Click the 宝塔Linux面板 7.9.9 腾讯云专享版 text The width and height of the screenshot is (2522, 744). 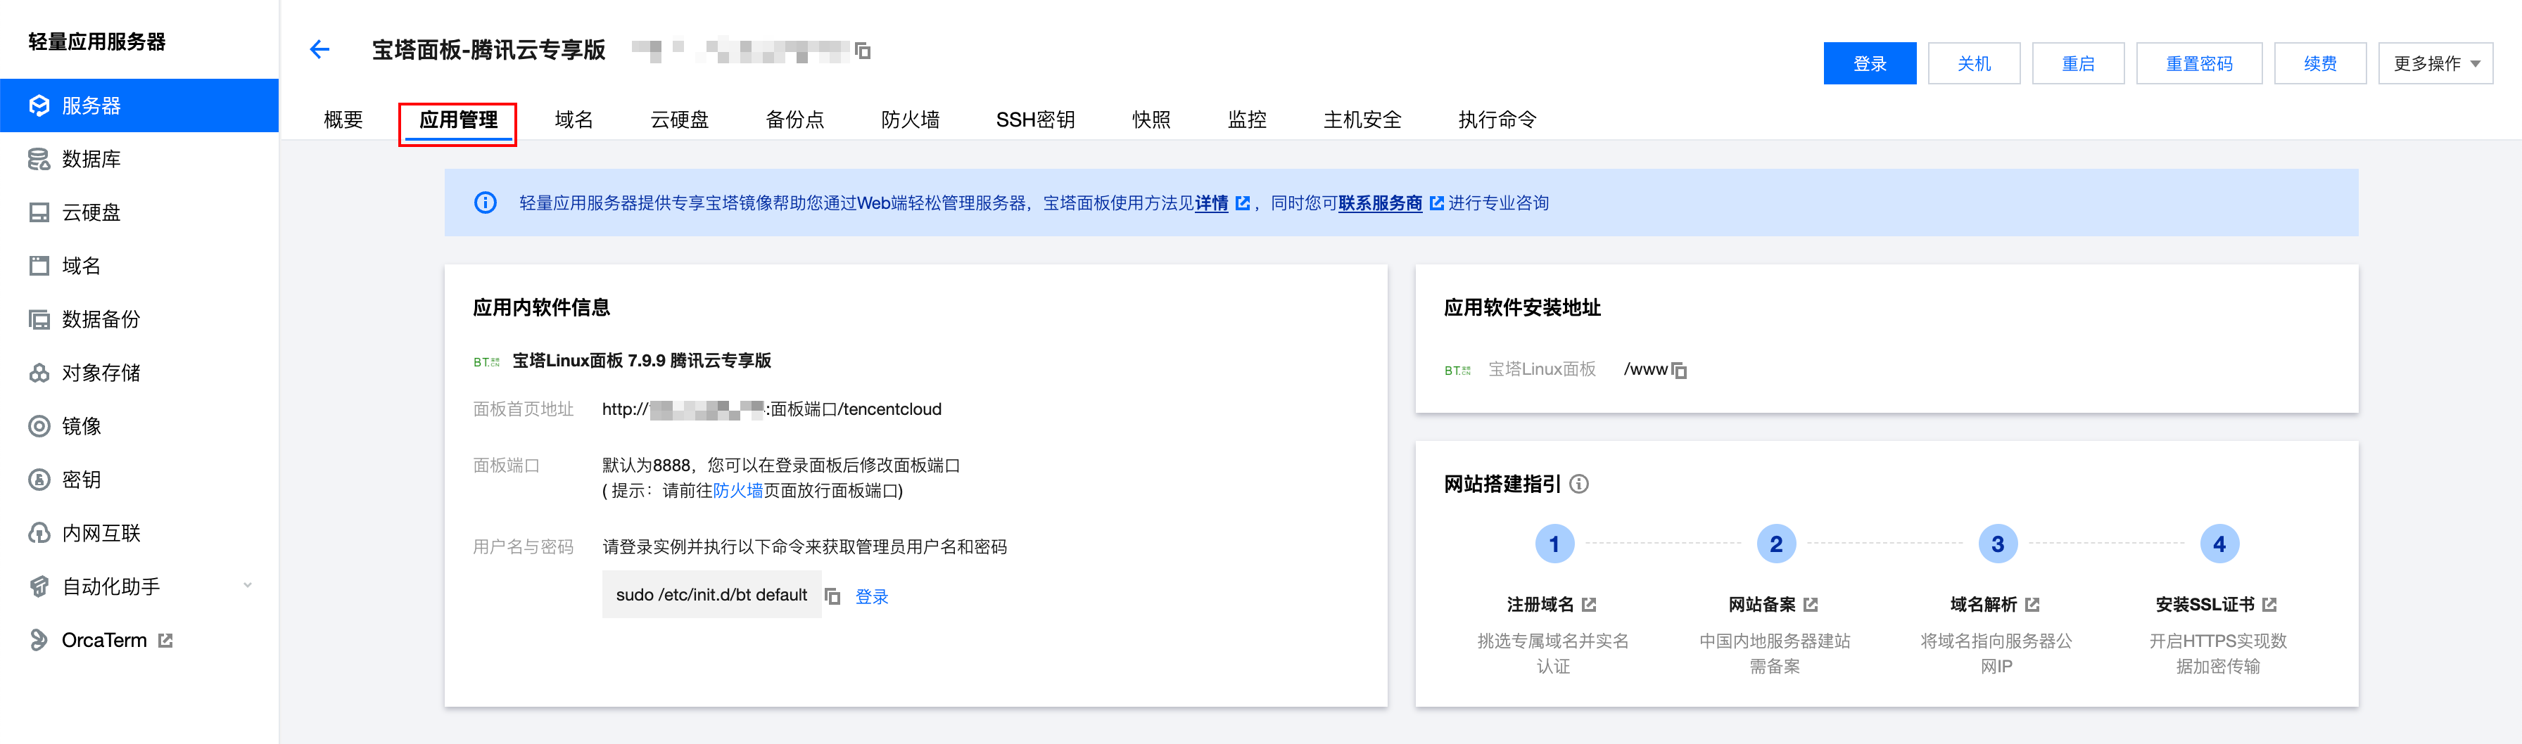[x=641, y=361]
